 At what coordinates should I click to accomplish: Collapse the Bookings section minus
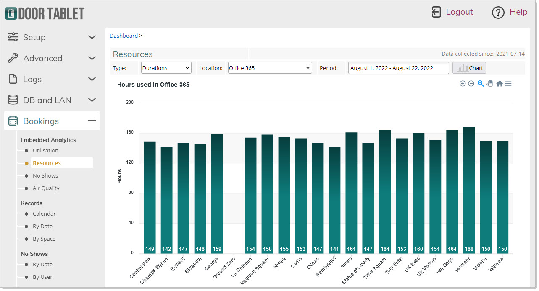(92, 121)
